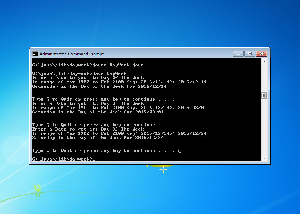Click the "Administrator: Command Prompt" title text

[71, 54]
